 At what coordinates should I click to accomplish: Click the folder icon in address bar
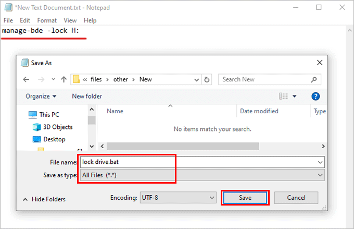[x=77, y=79]
